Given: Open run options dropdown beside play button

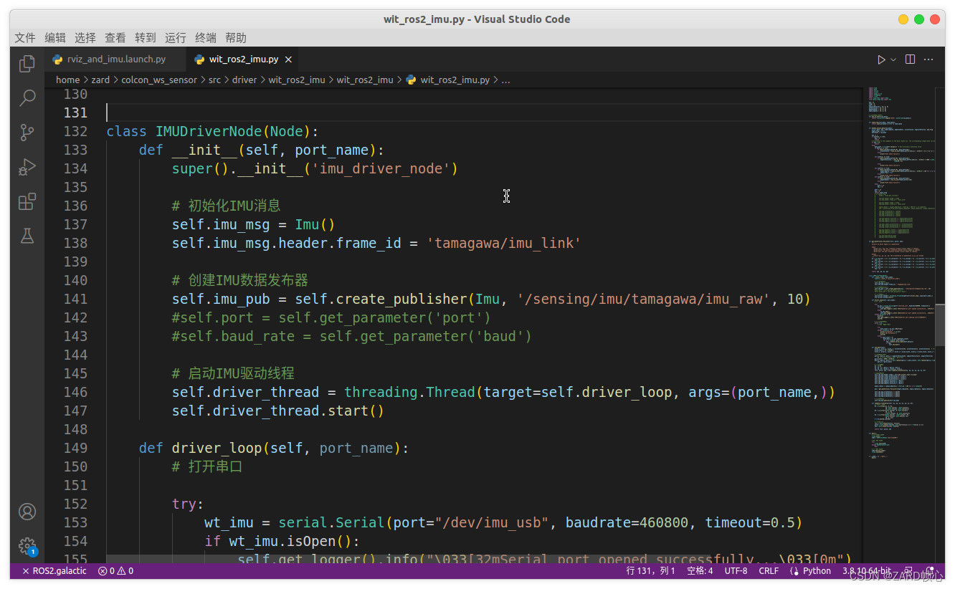Looking at the screenshot, I should pos(893,59).
